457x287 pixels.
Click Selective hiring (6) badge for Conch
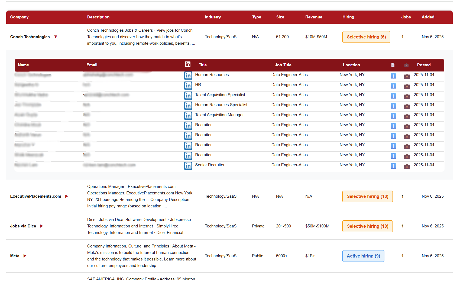[366, 37]
